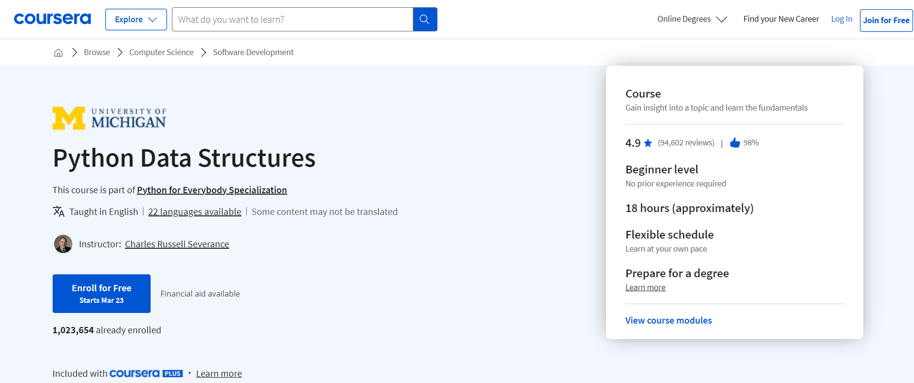
Task: Click the translation language icon
Action: tap(58, 212)
